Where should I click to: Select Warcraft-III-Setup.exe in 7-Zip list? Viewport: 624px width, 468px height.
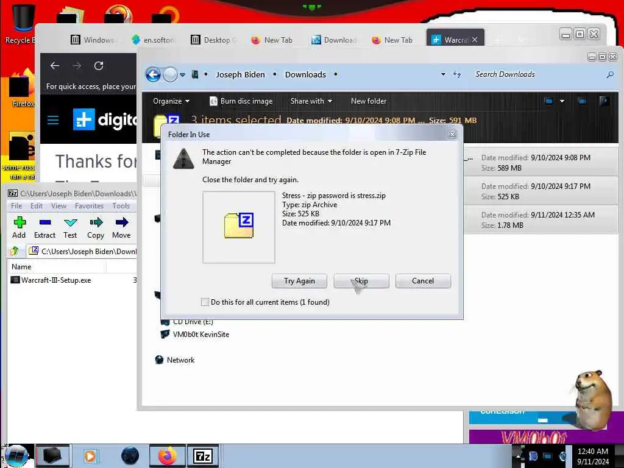click(x=51, y=280)
